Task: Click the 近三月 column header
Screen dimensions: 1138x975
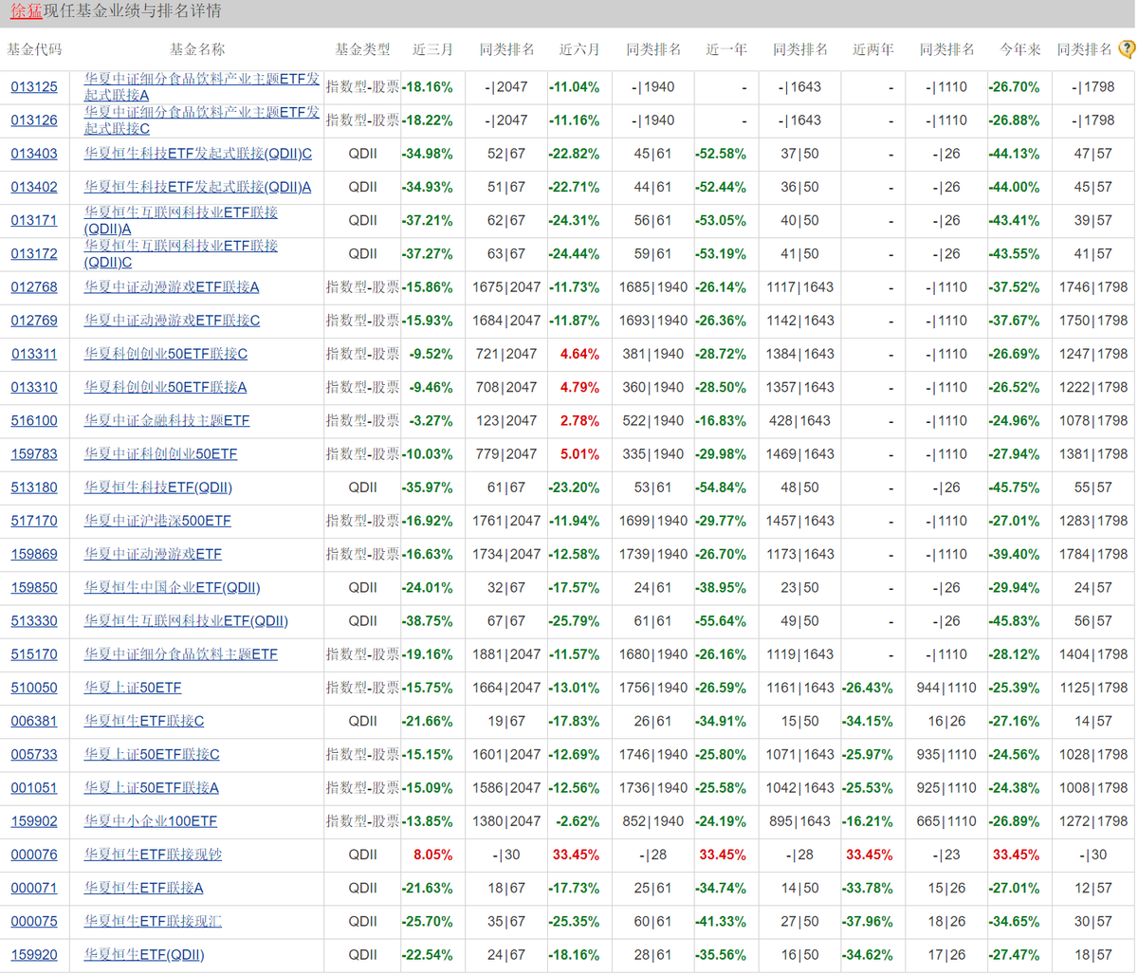Action: pyautogui.click(x=432, y=49)
